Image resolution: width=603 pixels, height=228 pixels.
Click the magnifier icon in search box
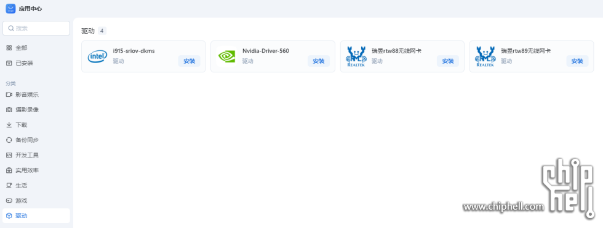tap(11, 28)
